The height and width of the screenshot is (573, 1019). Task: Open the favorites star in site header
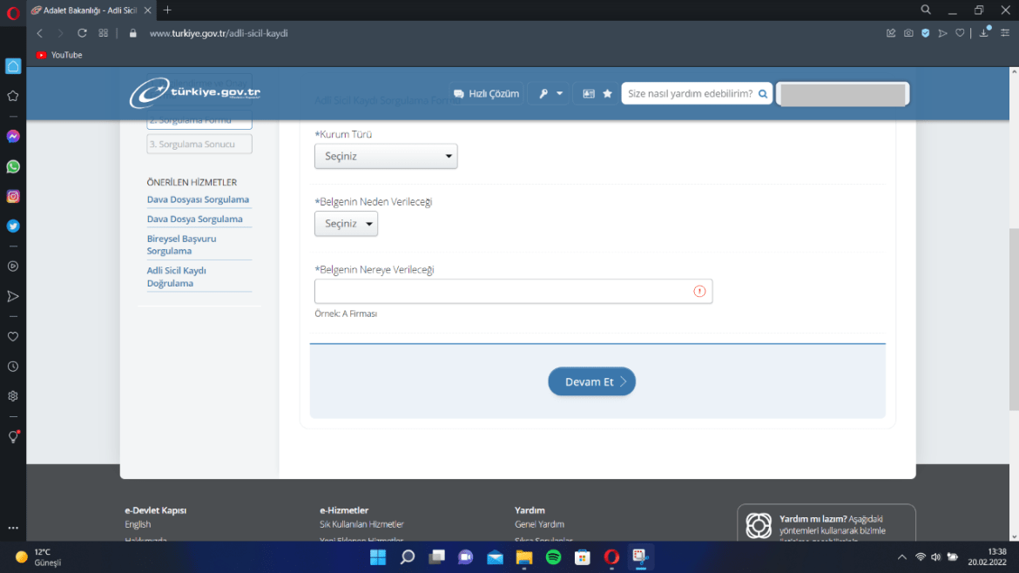pyautogui.click(x=607, y=94)
